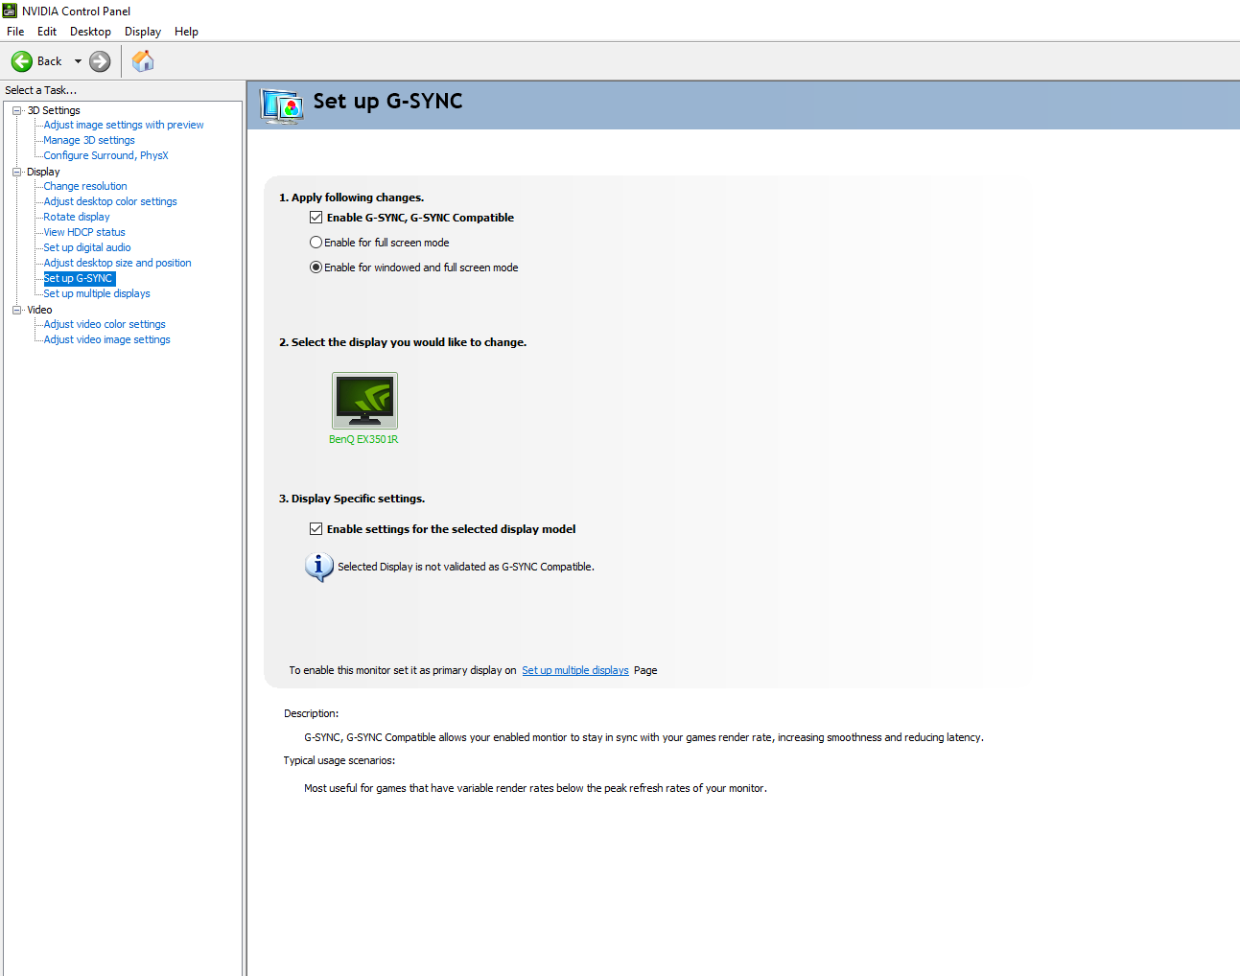This screenshot has height=976, width=1240.
Task: Open Manage 3D settings
Action: point(89,140)
